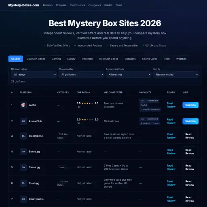Open Courtyard.io's blue Read Review link
This screenshot has height=207, width=207.
(x=171, y=199)
